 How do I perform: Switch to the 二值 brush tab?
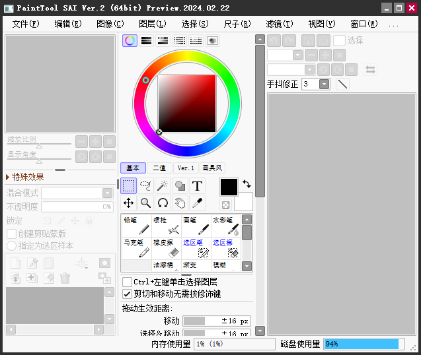click(159, 168)
